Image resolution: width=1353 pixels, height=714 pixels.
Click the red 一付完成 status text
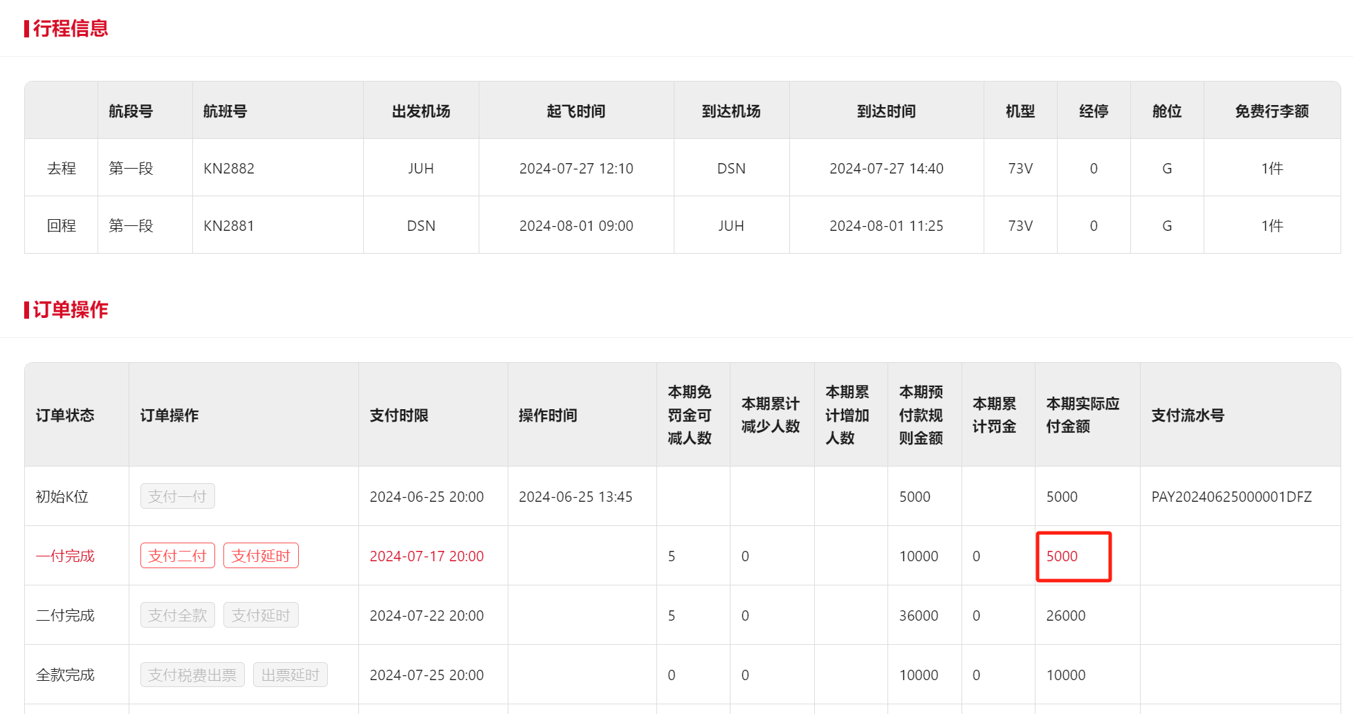coord(65,556)
